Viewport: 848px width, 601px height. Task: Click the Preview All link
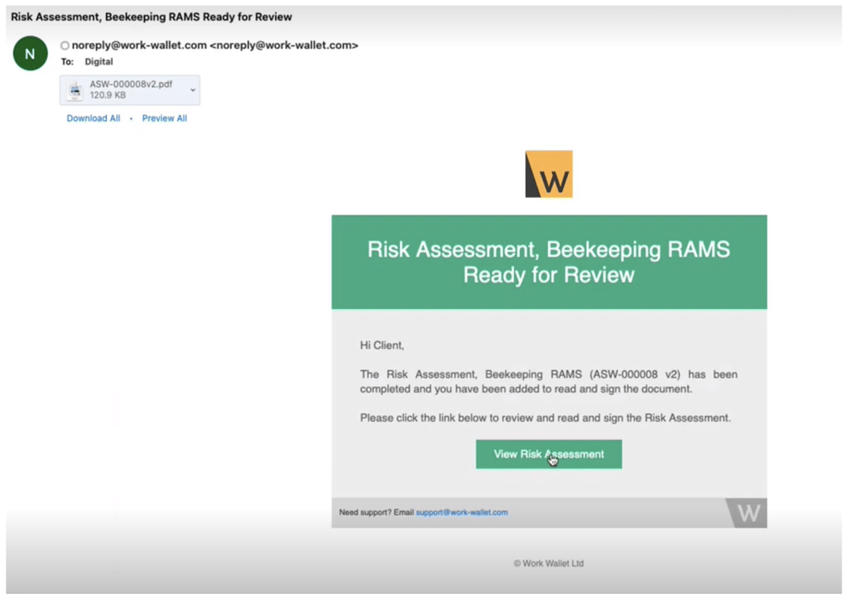coord(164,118)
